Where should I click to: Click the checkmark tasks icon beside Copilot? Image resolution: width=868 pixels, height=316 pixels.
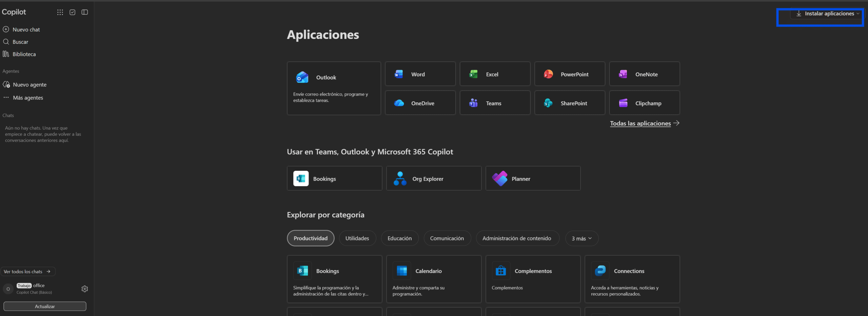tap(72, 12)
